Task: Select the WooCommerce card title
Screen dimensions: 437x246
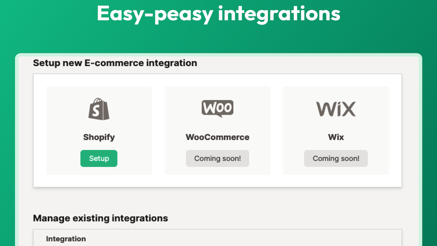Action: click(217, 137)
